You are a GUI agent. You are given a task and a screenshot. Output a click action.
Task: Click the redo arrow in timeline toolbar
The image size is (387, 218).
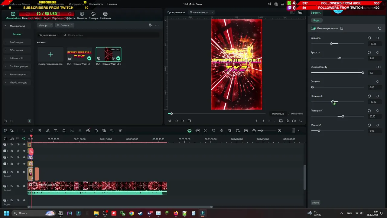click(x=31, y=130)
